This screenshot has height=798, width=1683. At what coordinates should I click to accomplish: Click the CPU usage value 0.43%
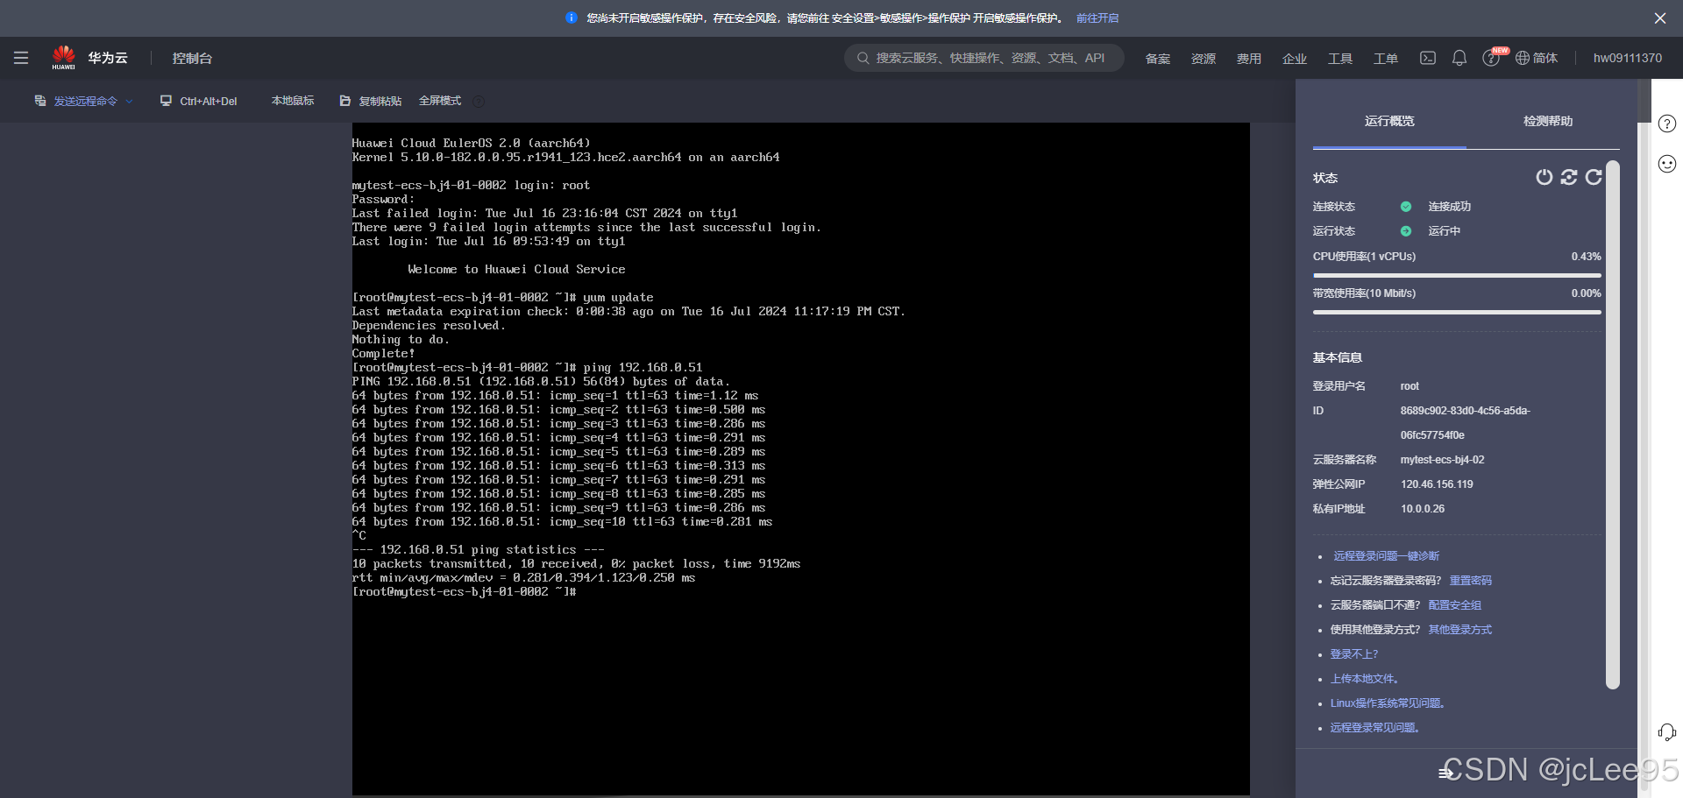[1587, 257]
